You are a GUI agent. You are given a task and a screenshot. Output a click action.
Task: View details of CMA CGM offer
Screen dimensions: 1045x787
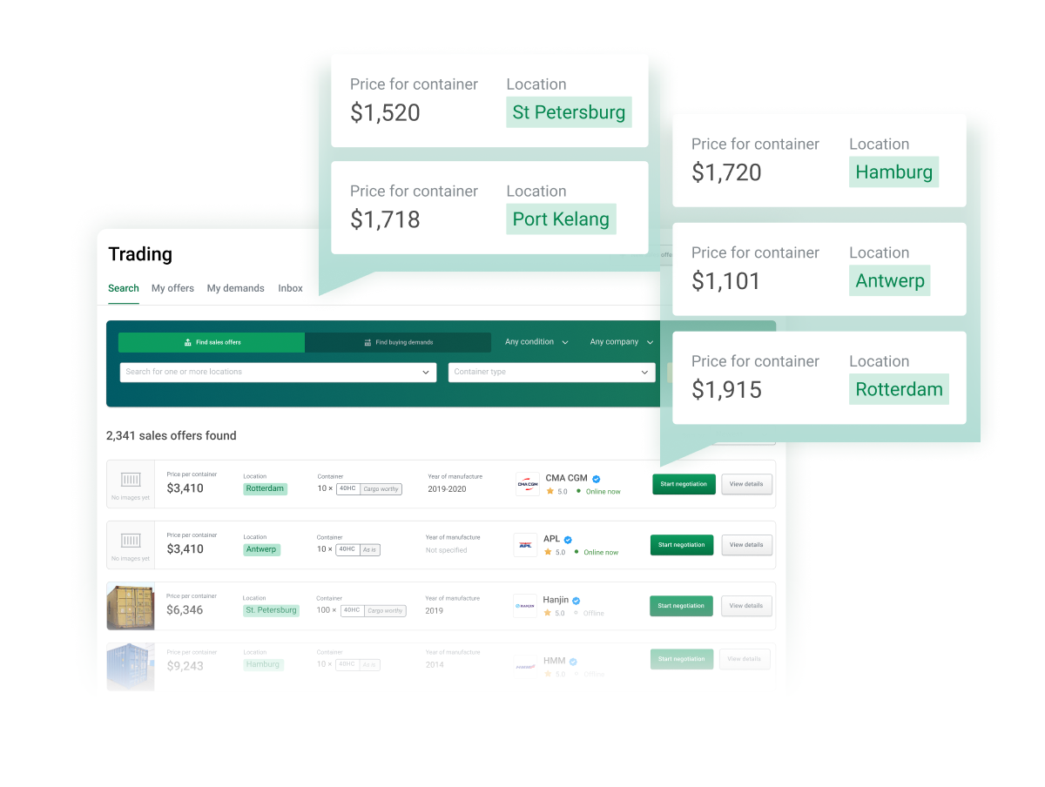pyautogui.click(x=746, y=484)
